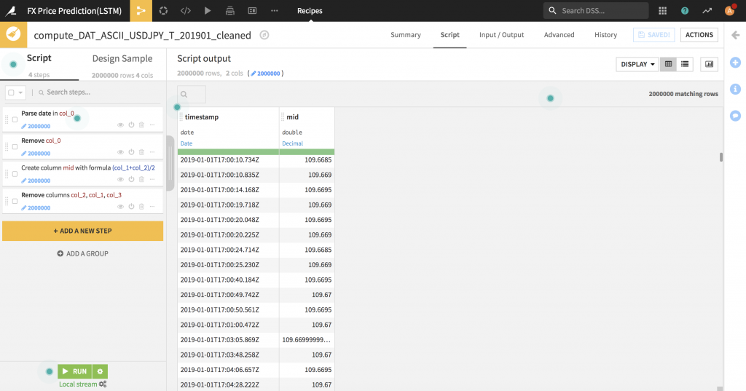Click the green validity bar under mid
746x391 pixels.
click(307, 151)
